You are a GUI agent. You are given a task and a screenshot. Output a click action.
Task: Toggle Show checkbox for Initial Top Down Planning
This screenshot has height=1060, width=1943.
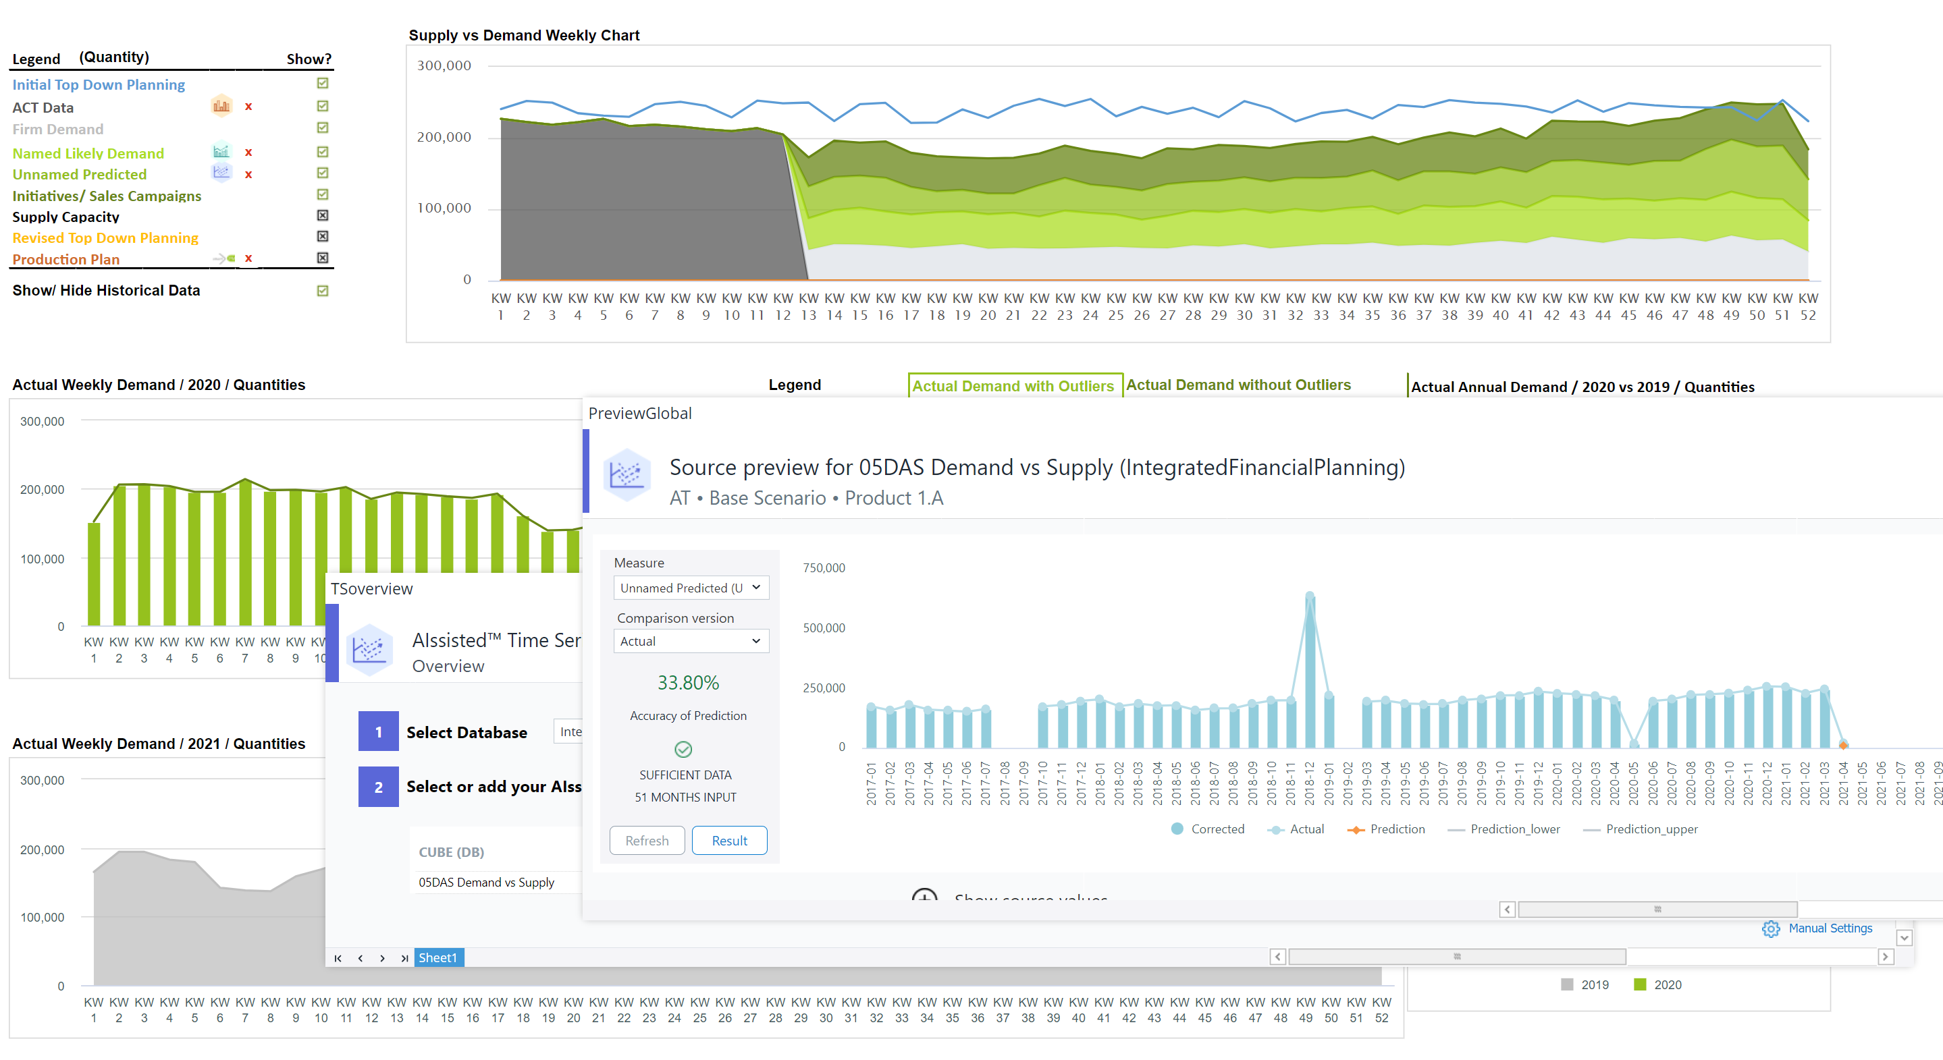click(x=317, y=85)
